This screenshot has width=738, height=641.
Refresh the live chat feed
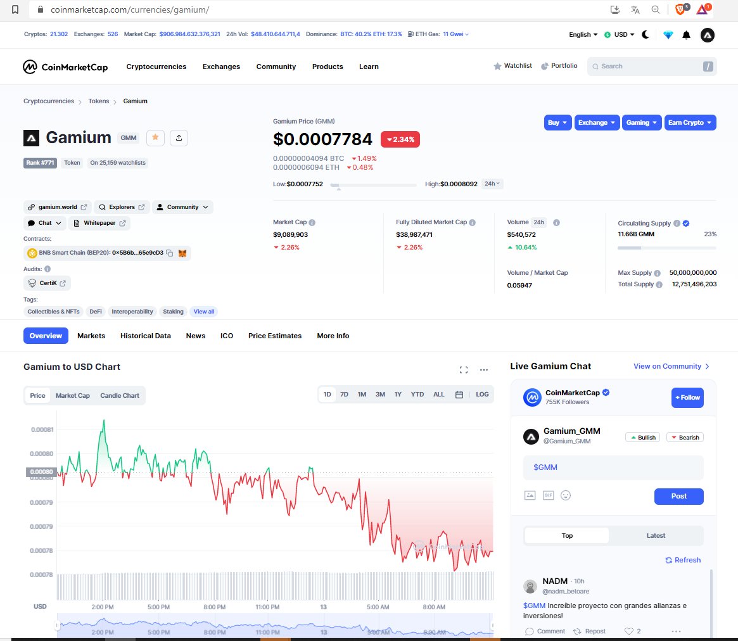tap(683, 560)
